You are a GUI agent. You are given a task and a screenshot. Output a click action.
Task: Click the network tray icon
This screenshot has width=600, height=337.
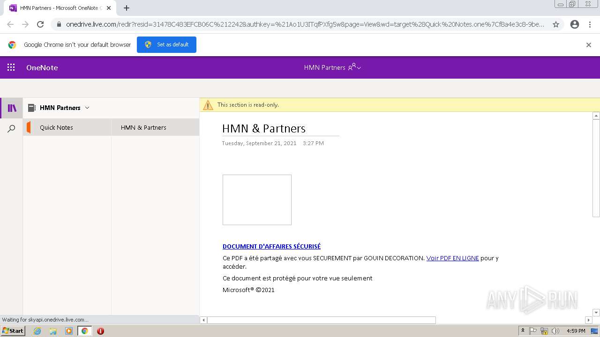point(544,331)
